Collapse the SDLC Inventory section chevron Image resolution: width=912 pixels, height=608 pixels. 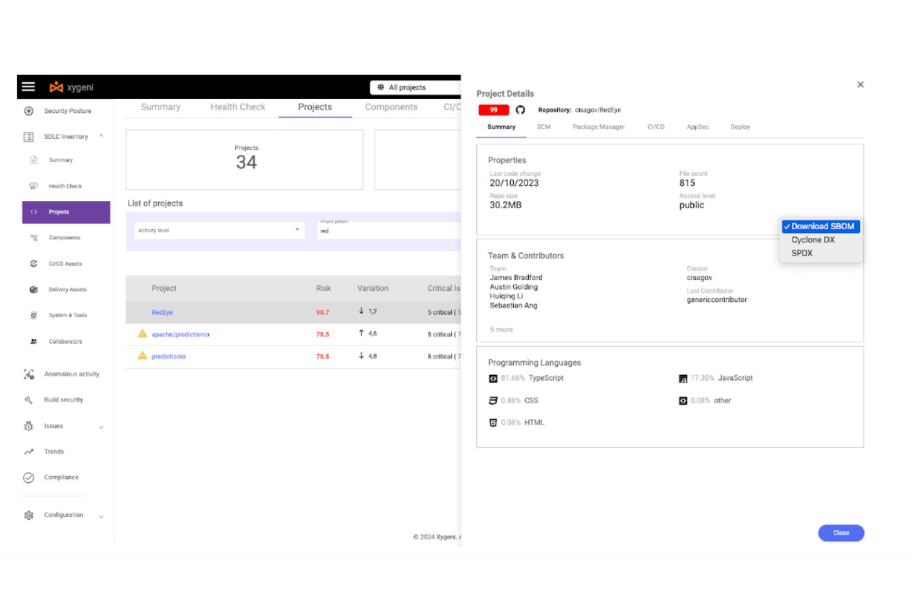(101, 136)
